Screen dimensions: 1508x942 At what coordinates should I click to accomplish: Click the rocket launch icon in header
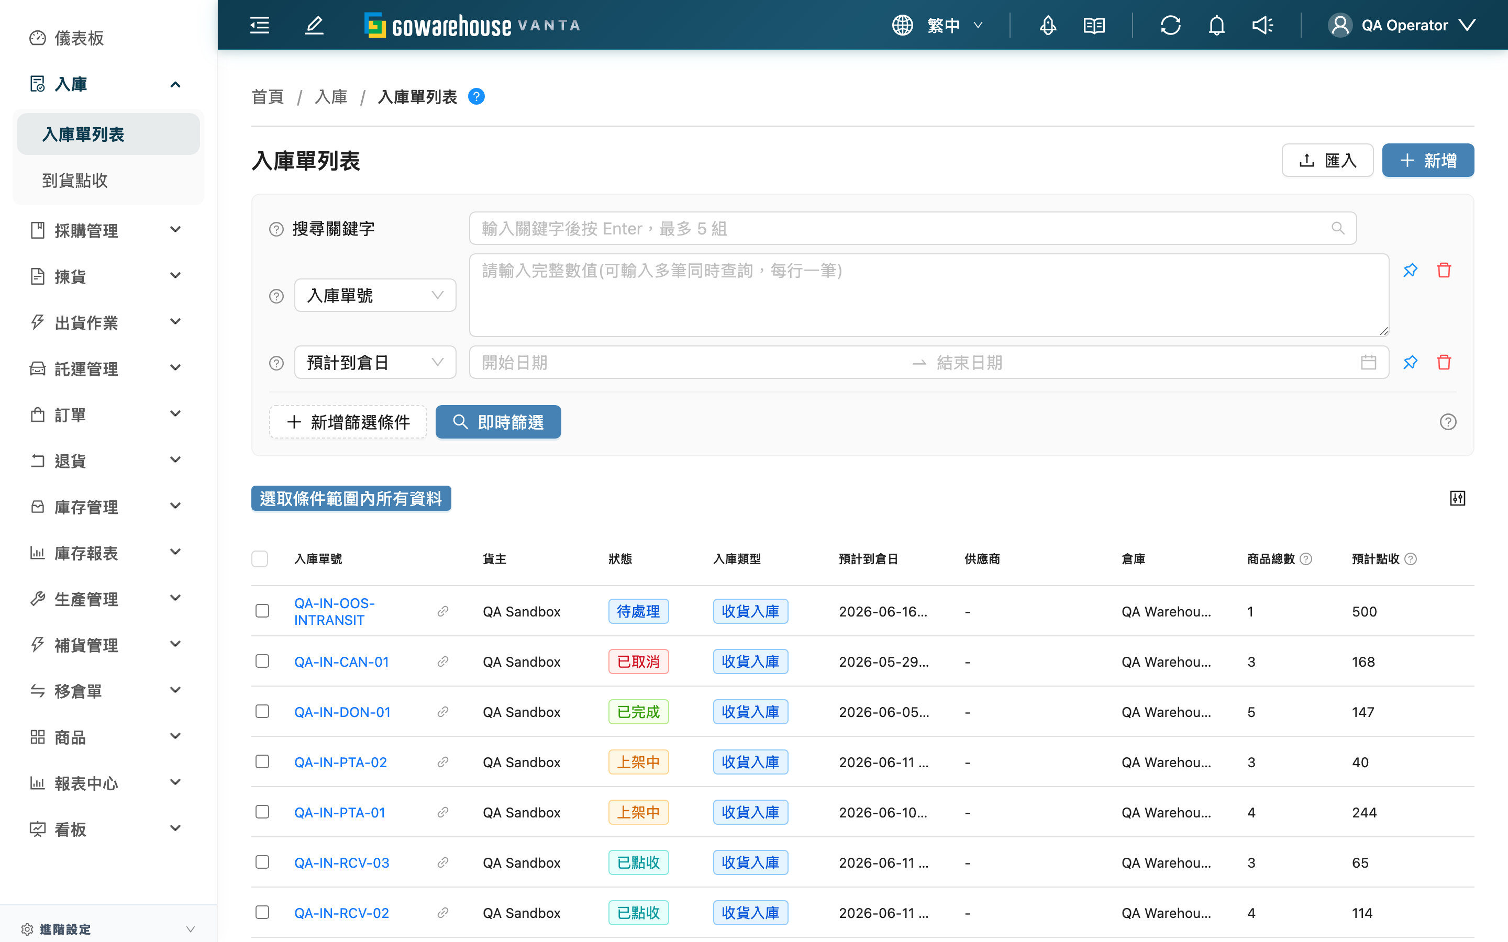[x=1048, y=25]
